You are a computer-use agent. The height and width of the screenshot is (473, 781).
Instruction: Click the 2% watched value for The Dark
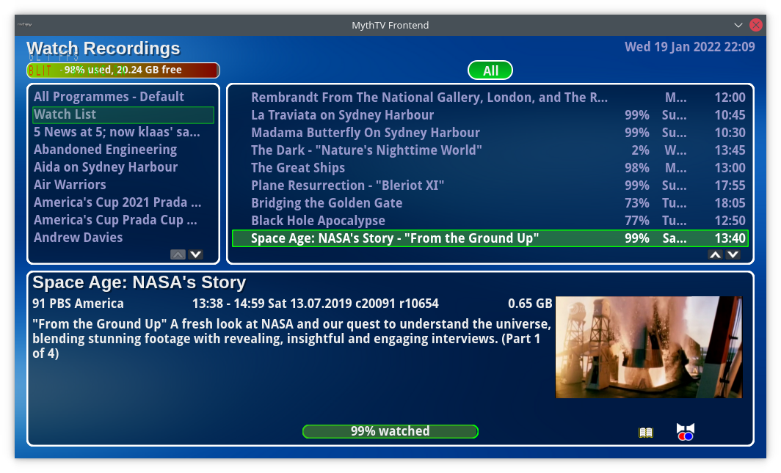[640, 150]
